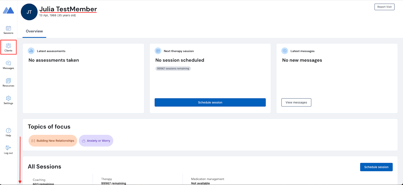Click Schedule session in All Sessions
Viewport: 403px width, 185px height.
376,167
